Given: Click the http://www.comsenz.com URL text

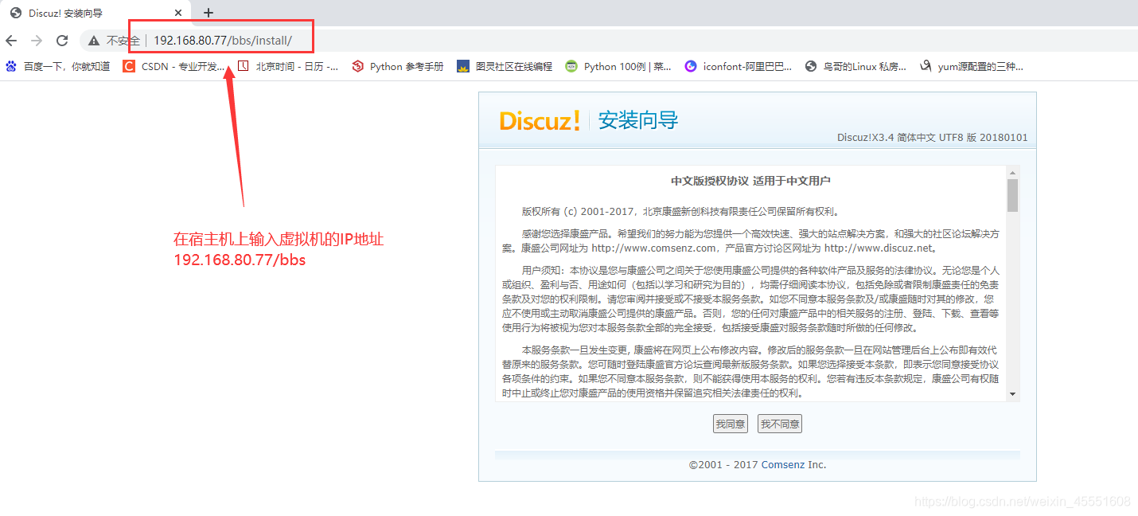Looking at the screenshot, I should point(653,248).
